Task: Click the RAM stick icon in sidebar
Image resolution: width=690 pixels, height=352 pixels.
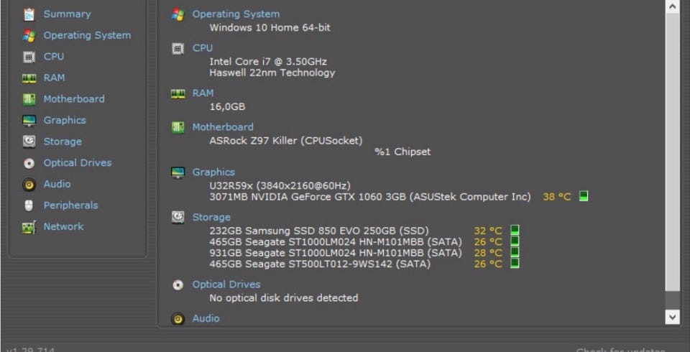Action: click(29, 78)
